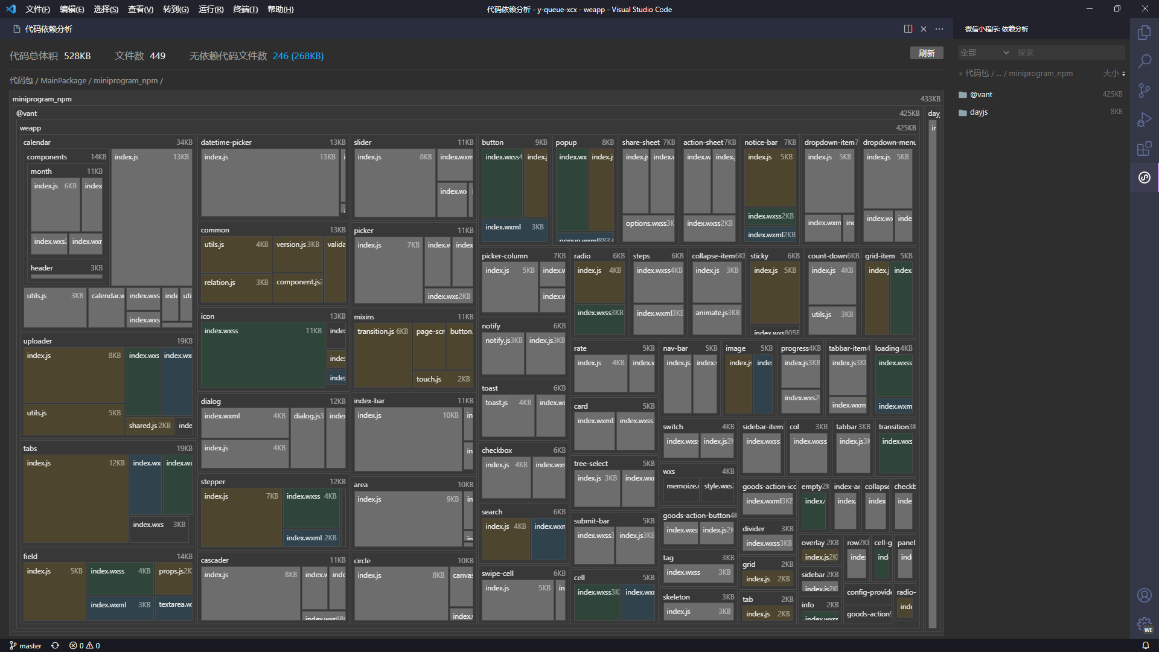This screenshot has width=1159, height=652.
Task: Open the 文件(F) menu
Action: coord(37,9)
